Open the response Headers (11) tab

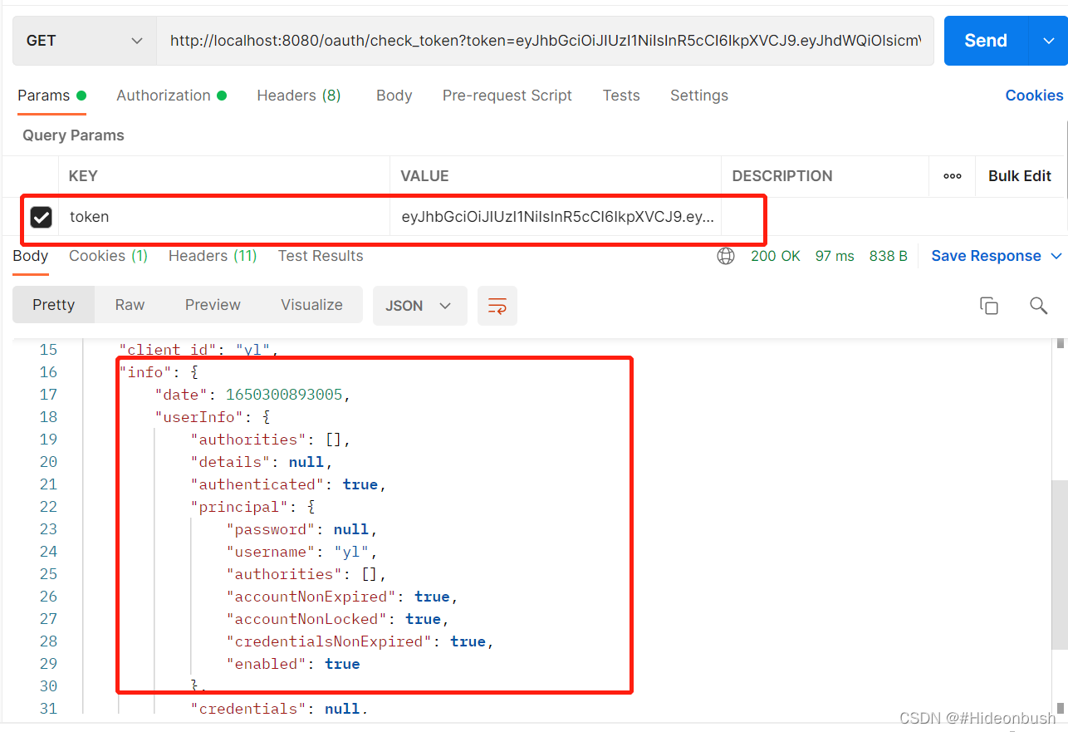213,256
